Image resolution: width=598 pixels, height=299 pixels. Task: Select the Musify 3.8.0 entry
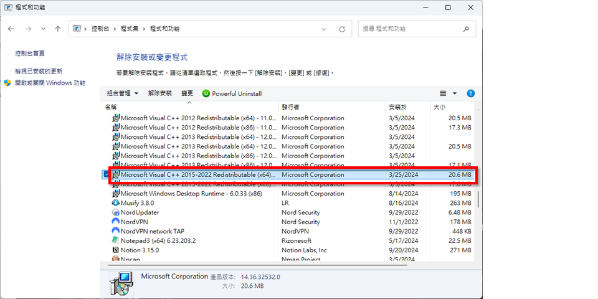click(x=137, y=203)
